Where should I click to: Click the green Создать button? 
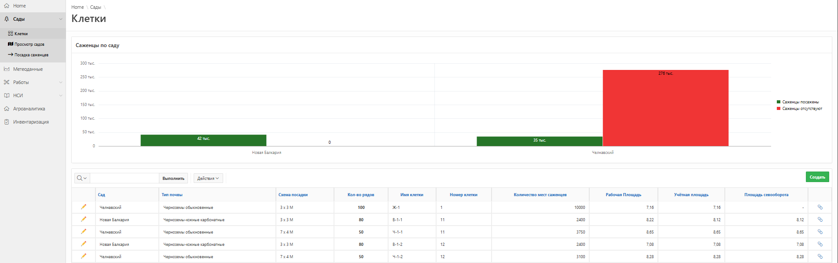(x=817, y=177)
